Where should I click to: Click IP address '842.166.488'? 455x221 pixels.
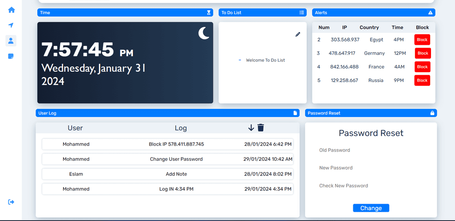click(x=344, y=67)
